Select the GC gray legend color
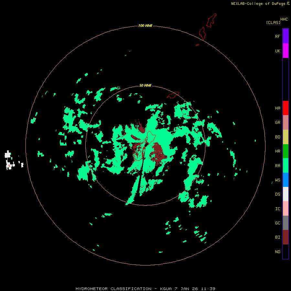Image resolution: width=291 pixels, height=291 pixels. (x=286, y=223)
